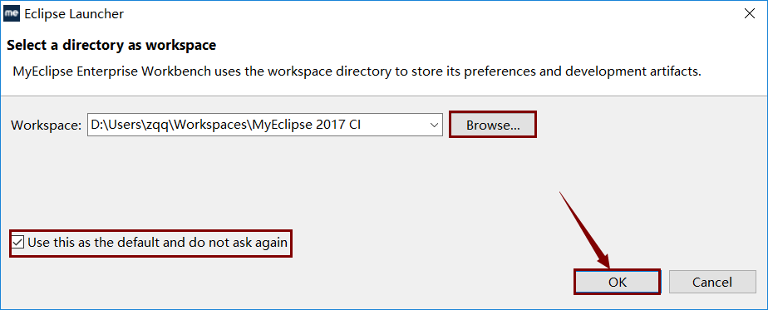
Task: Click the checkmark box beside default option
Action: (x=18, y=242)
